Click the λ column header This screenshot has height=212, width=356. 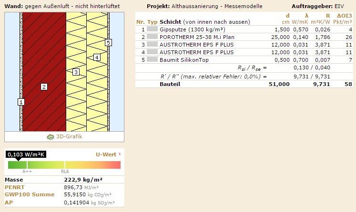coord(300,19)
